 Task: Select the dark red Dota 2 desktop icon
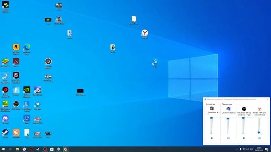pos(16,61)
